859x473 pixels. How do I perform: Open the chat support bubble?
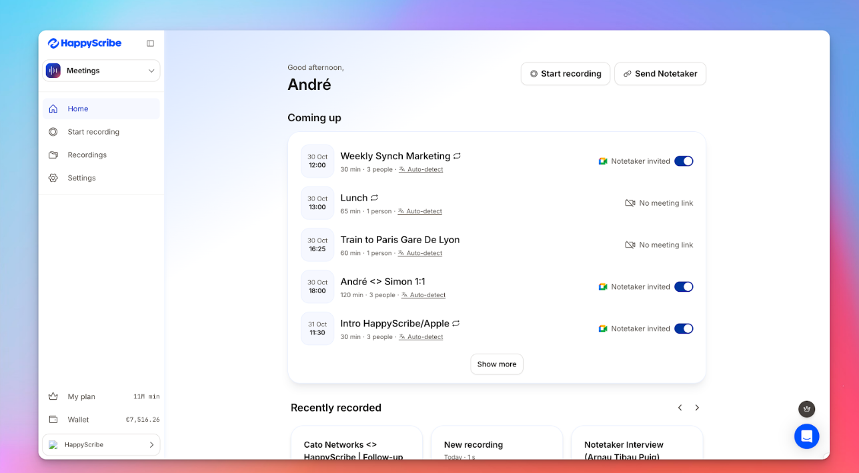pyautogui.click(x=807, y=436)
